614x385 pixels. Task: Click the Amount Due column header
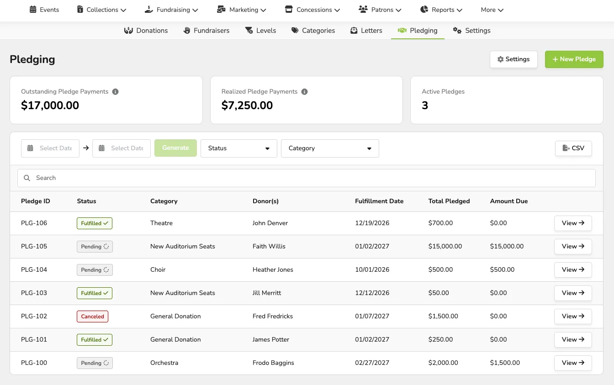coord(509,201)
